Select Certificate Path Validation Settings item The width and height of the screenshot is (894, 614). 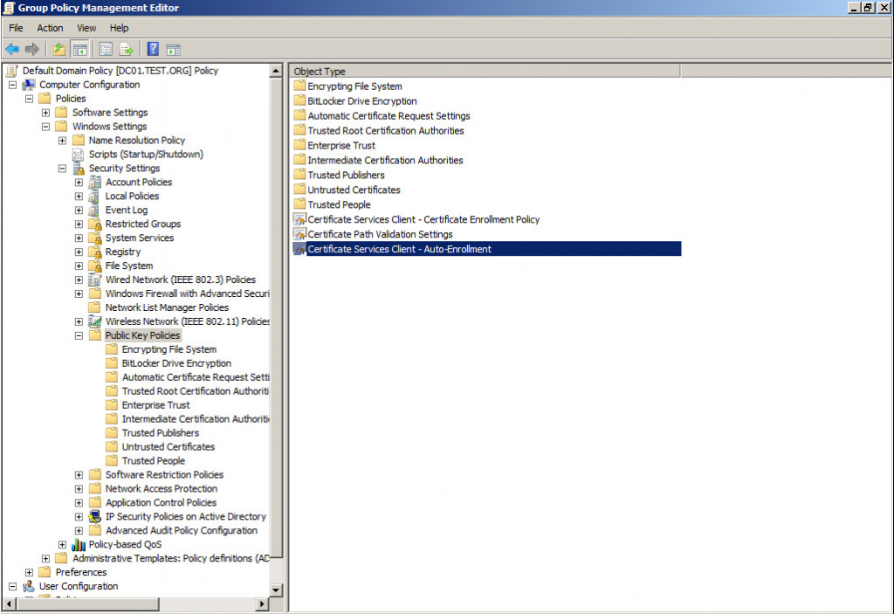[380, 234]
